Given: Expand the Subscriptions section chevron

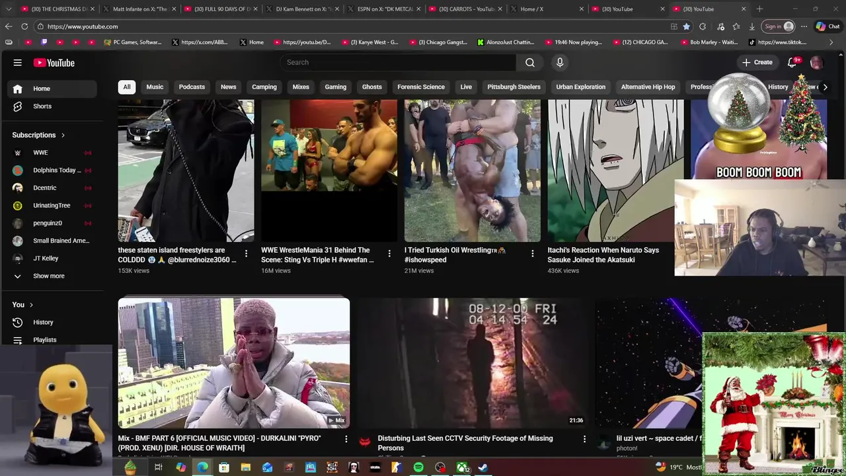Looking at the screenshot, I should point(63,136).
